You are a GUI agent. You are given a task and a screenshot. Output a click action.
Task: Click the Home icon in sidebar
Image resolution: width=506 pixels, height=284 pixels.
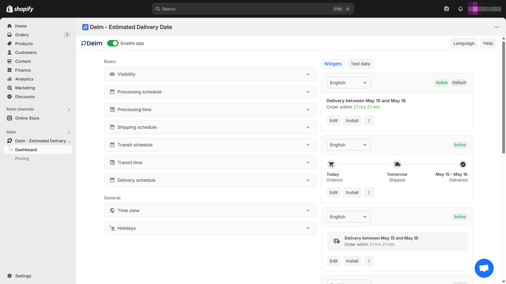click(x=9, y=26)
